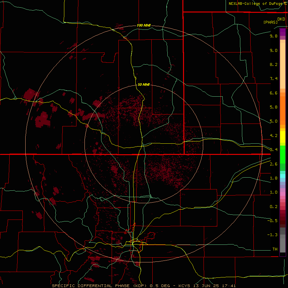Click the 50 NMI range ring label
Viewport: 288px width, 288px height.
(144, 84)
